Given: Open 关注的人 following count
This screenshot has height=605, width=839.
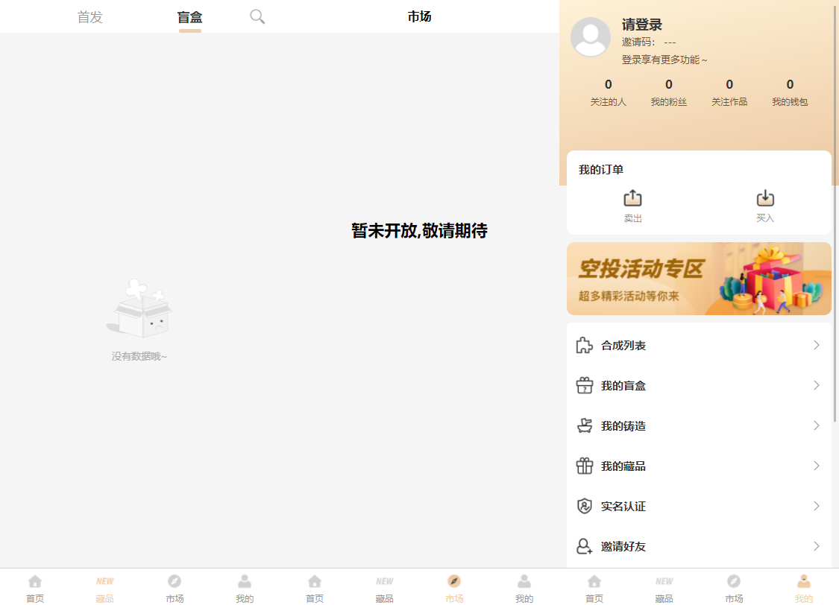Looking at the screenshot, I should click(609, 92).
